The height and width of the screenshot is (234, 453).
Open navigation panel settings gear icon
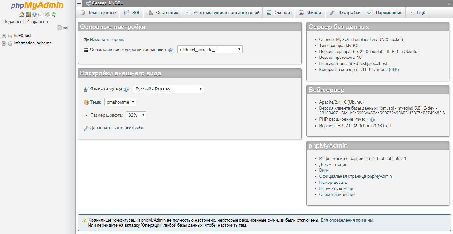pos(47,14)
